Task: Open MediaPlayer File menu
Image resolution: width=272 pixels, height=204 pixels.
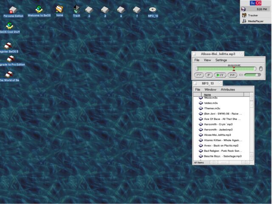Action: (197, 60)
